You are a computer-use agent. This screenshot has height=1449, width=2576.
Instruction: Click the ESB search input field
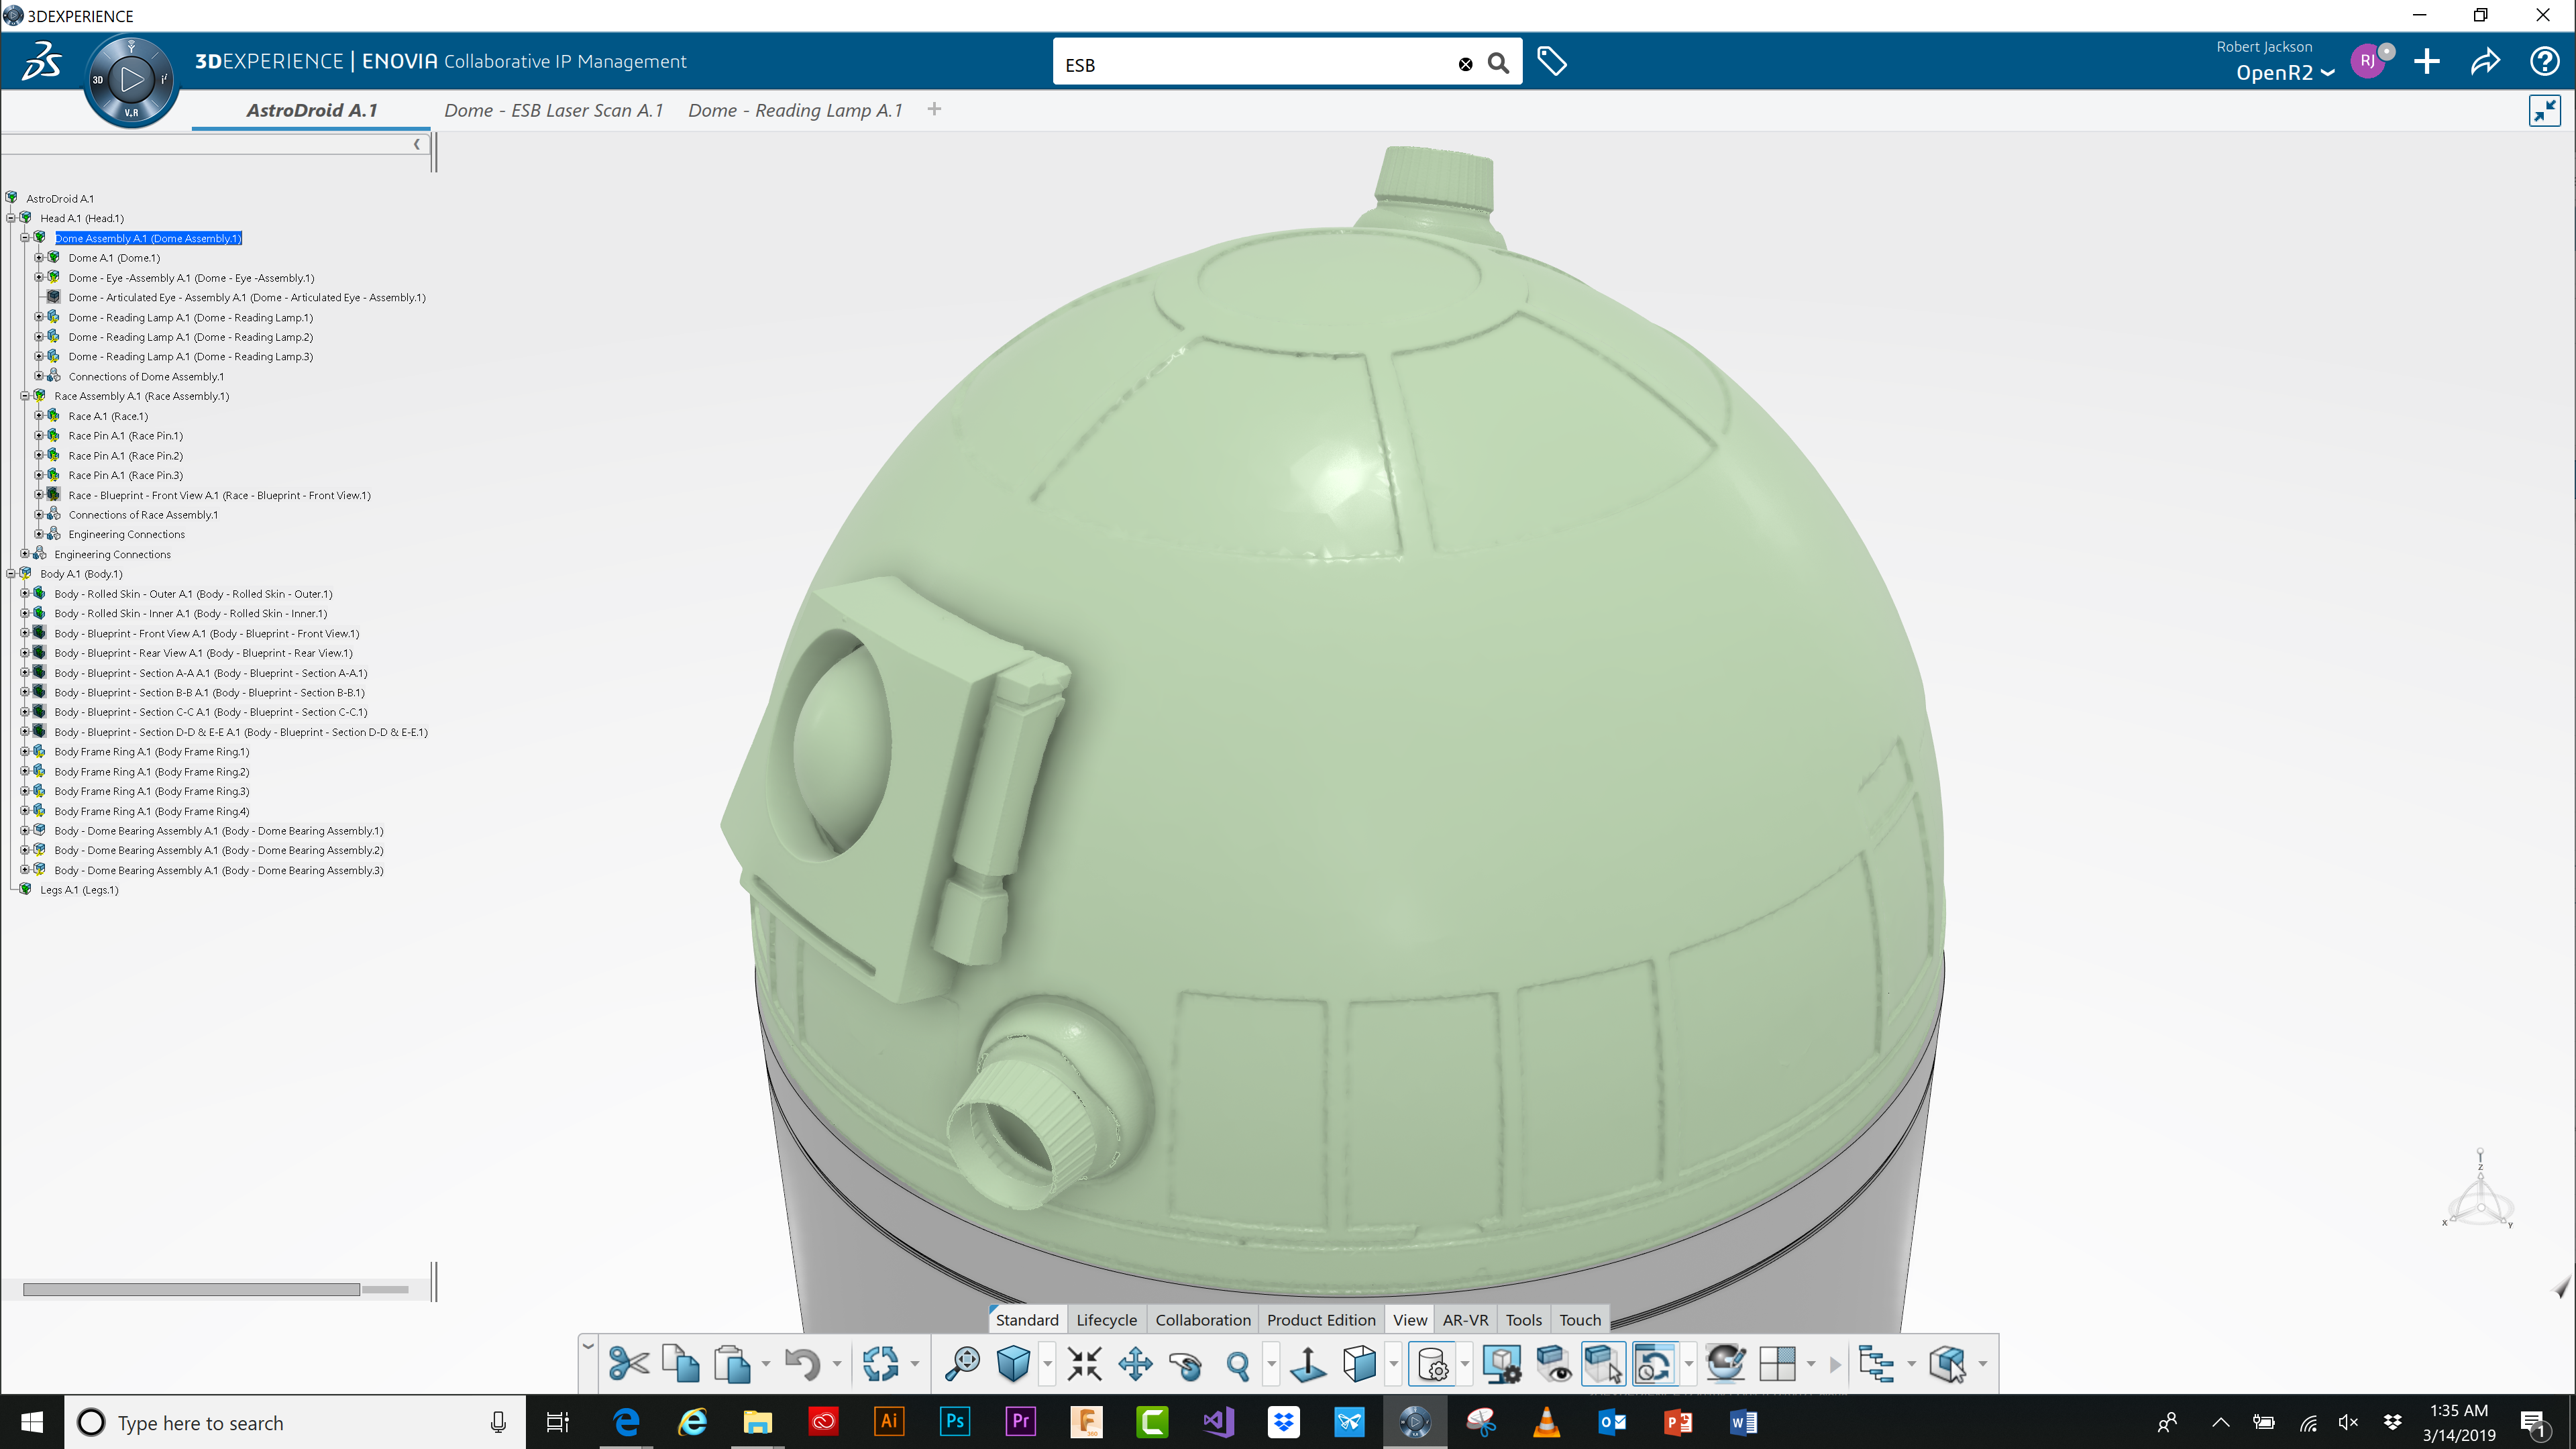coord(1255,65)
